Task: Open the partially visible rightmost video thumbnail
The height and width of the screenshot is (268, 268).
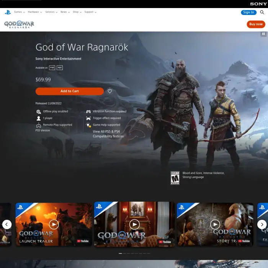Action: (263, 224)
